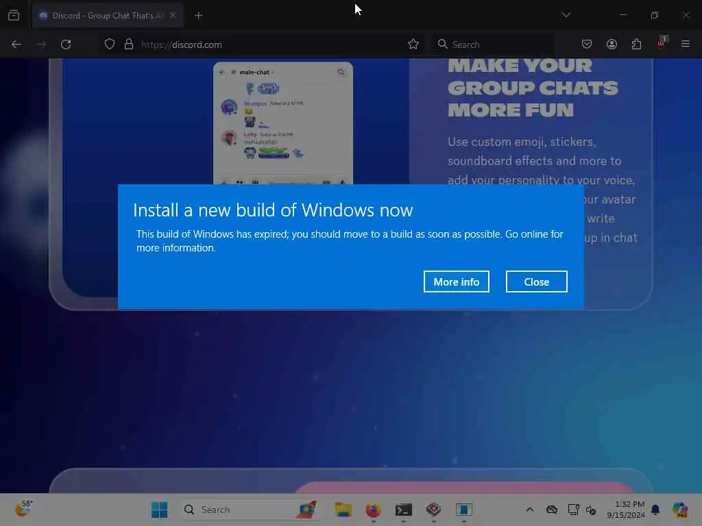
Task: Switch to Firefox in taskbar
Action: pyautogui.click(x=373, y=510)
